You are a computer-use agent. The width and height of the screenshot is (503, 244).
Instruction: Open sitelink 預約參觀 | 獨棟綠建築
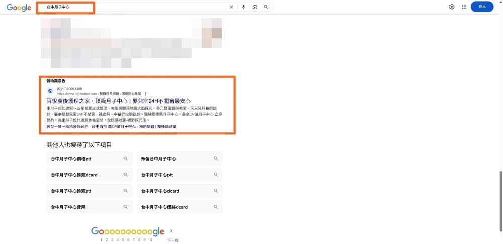(157, 127)
